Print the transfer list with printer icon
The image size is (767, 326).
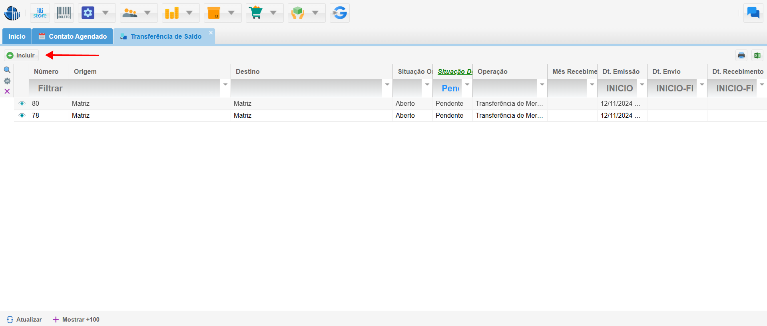click(x=741, y=55)
